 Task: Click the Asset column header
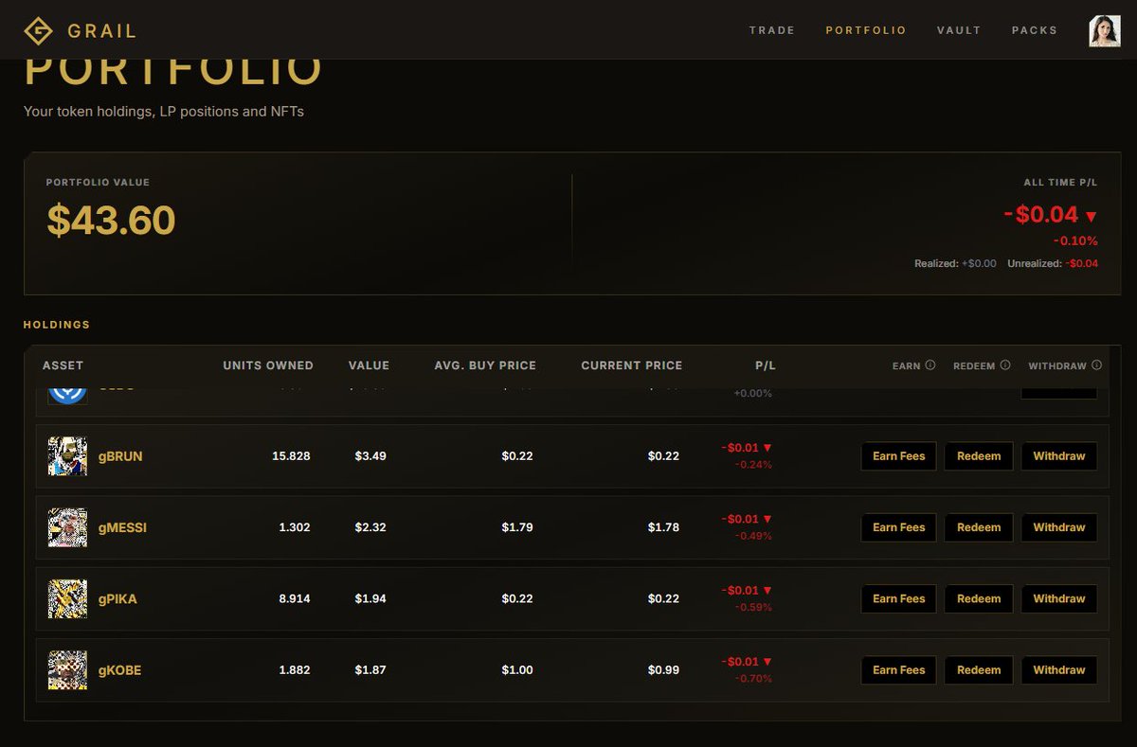point(63,365)
